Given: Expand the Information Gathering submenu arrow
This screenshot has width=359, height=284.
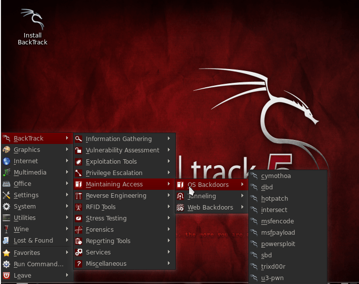Looking at the screenshot, I should click(169, 139).
